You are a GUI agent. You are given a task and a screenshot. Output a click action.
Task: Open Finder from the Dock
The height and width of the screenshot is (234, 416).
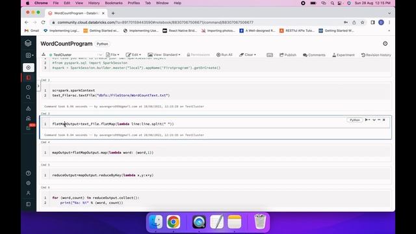[156, 222]
